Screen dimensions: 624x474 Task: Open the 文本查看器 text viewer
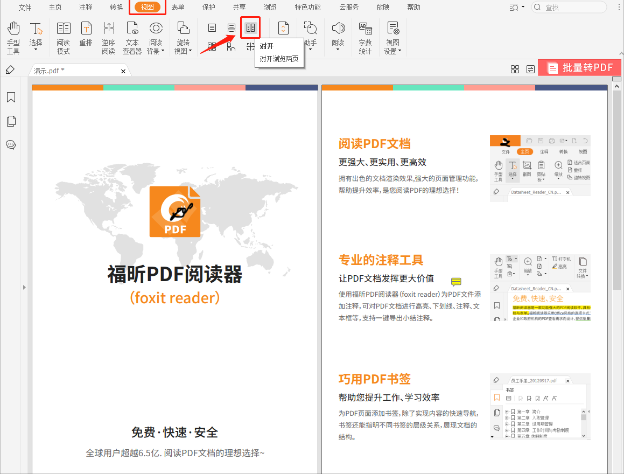(132, 36)
